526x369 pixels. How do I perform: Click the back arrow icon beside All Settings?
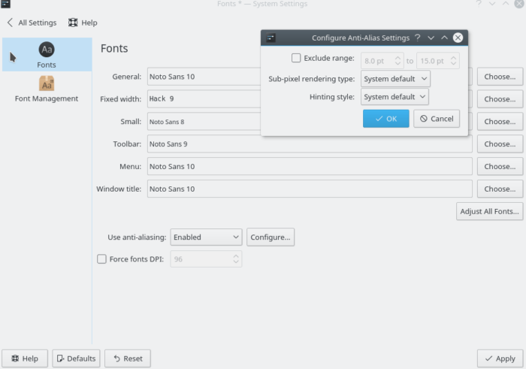coord(10,23)
